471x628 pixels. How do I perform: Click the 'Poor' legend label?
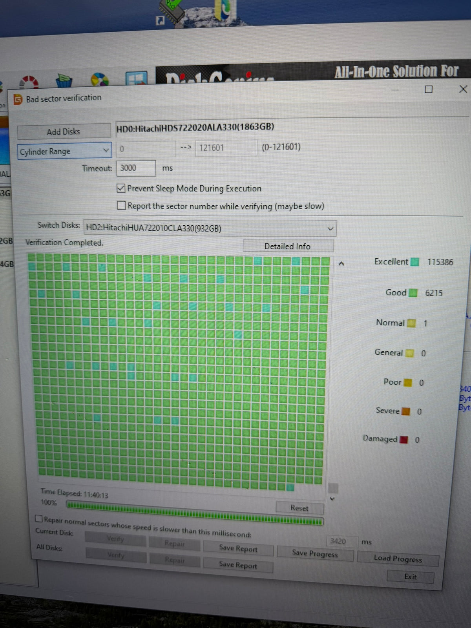point(392,382)
